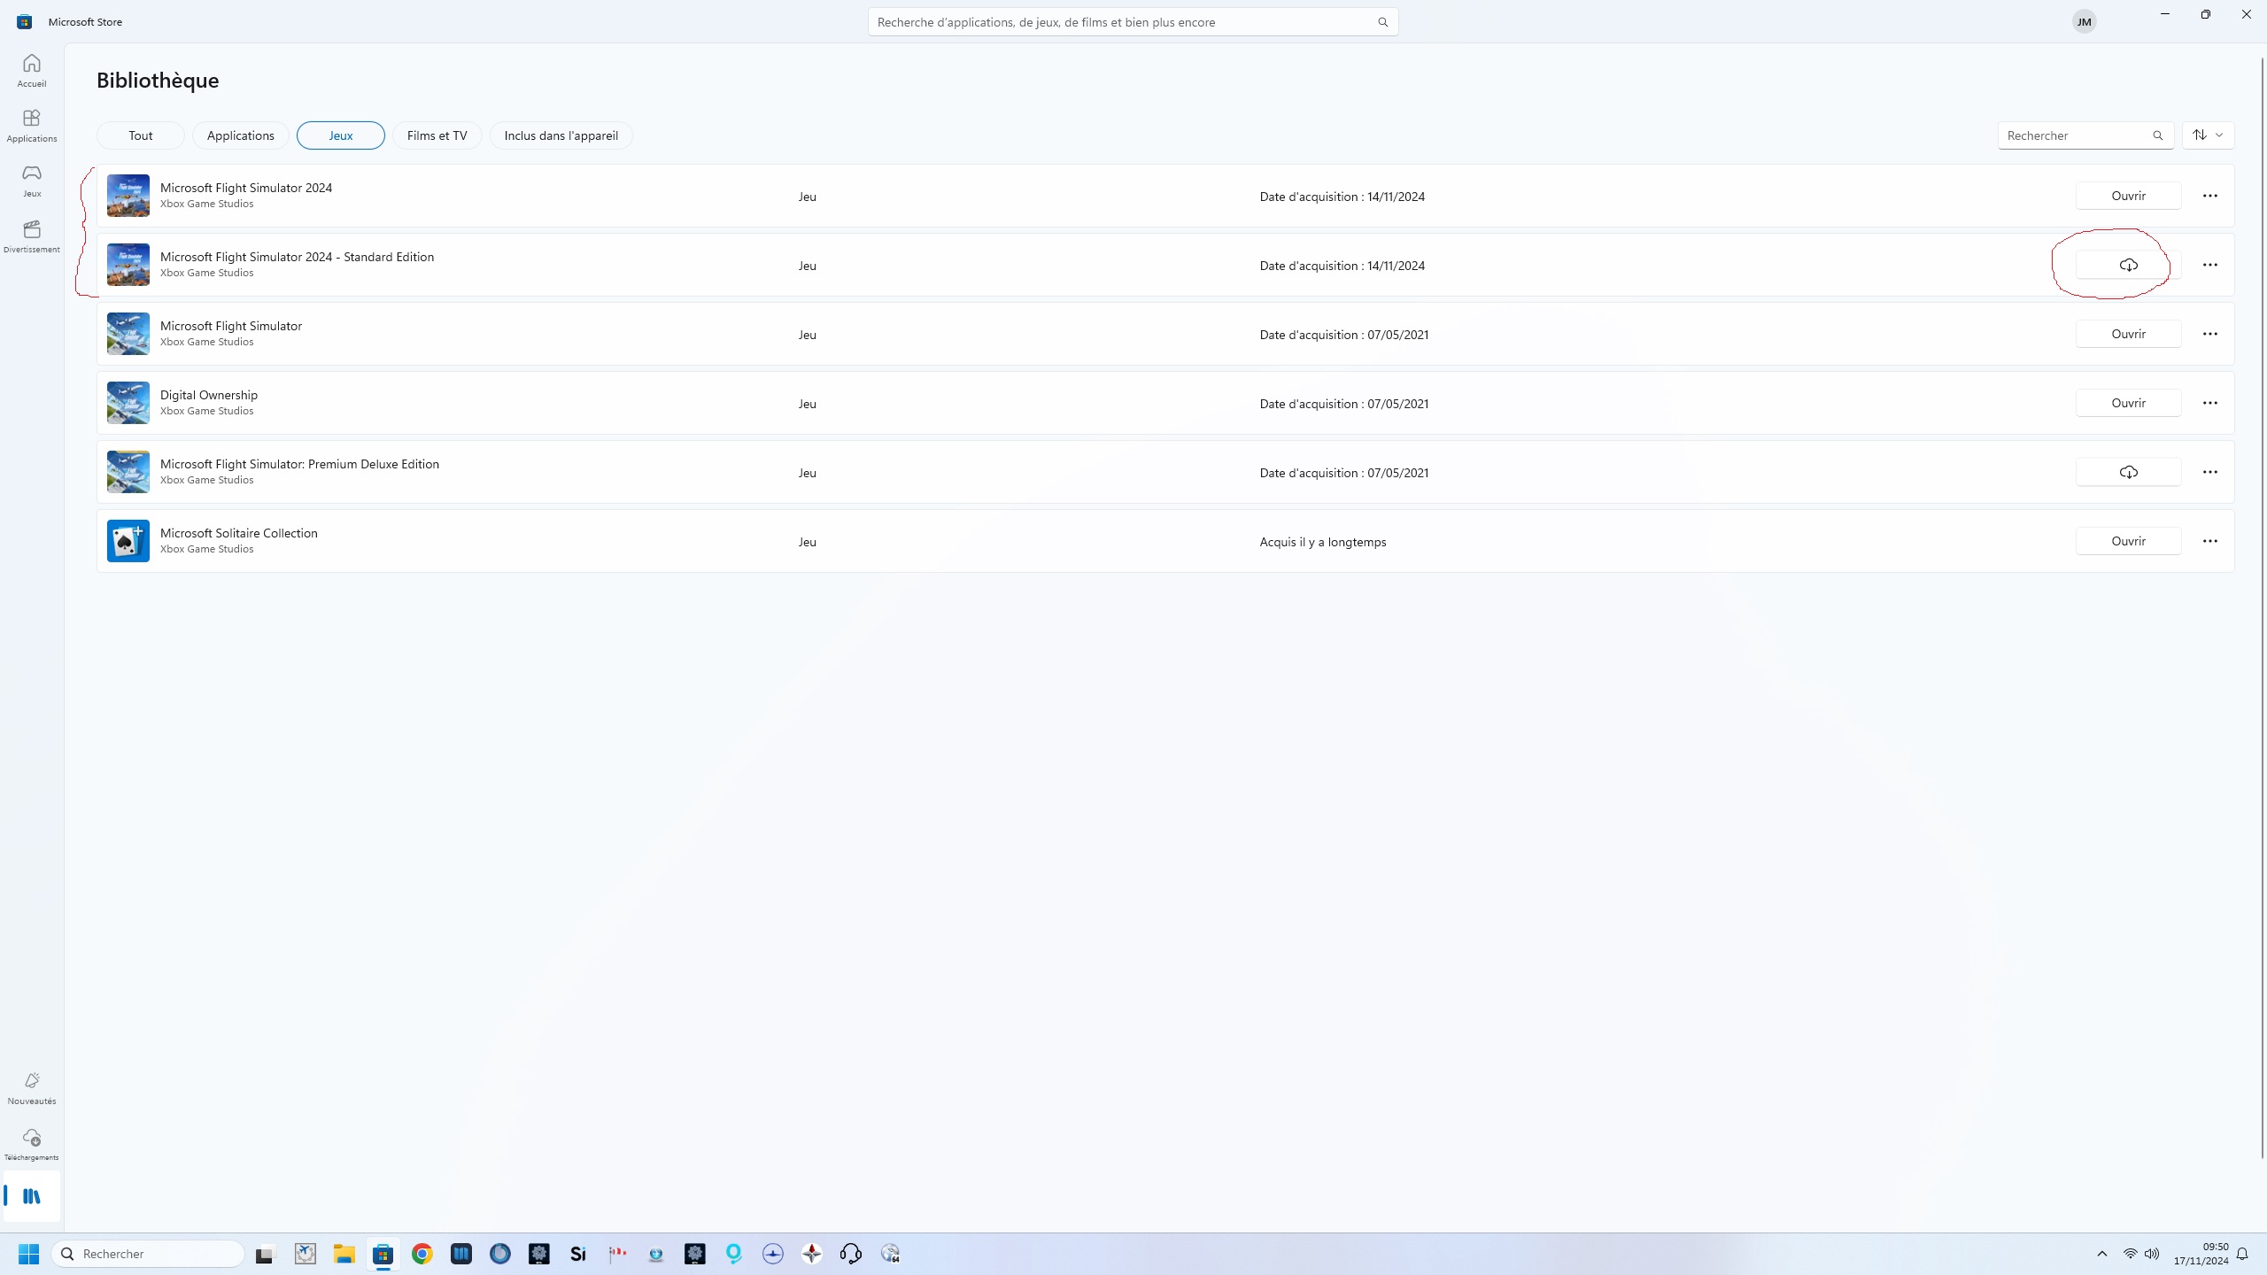Open Applications section in sidebar
This screenshot has height=1275, width=2267.
pyautogui.click(x=32, y=126)
